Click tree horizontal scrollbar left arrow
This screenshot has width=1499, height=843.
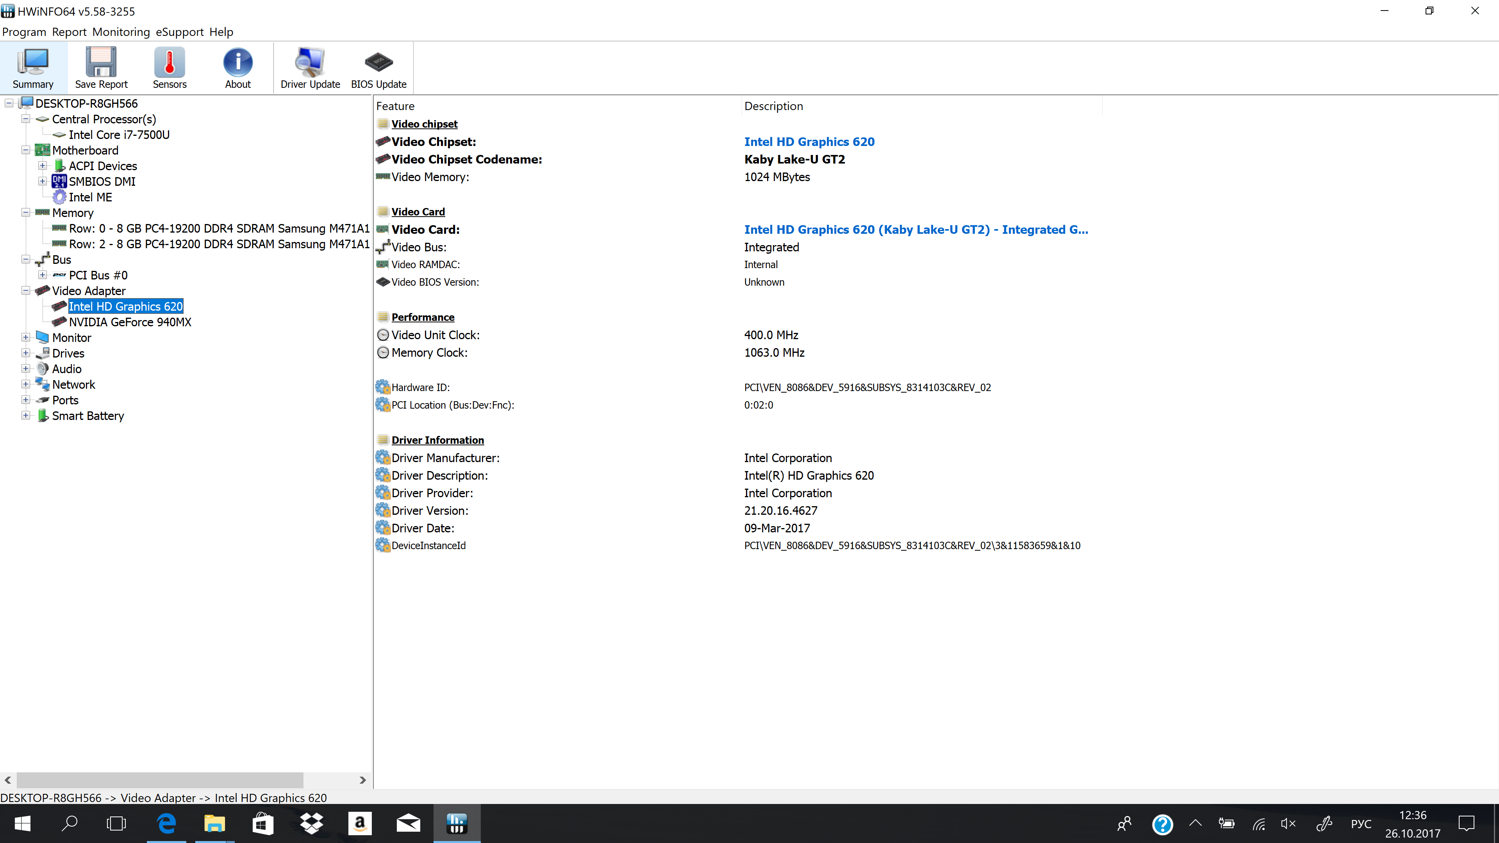click(8, 780)
